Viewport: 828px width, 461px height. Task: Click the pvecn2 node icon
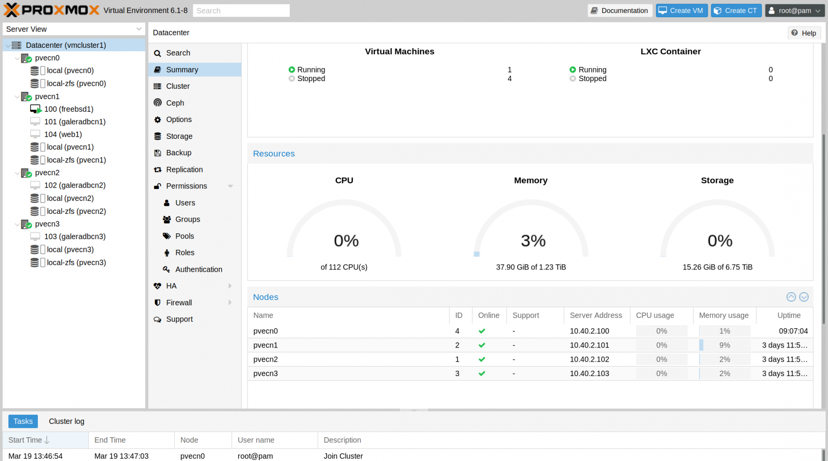coord(26,173)
